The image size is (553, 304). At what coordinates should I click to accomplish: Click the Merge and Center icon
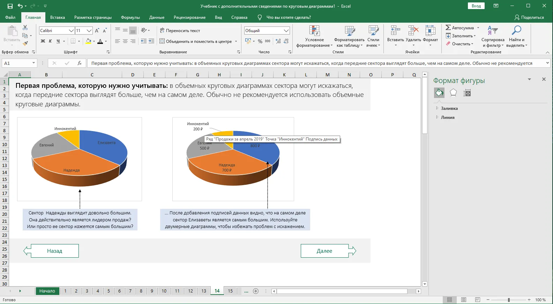pyautogui.click(x=162, y=41)
